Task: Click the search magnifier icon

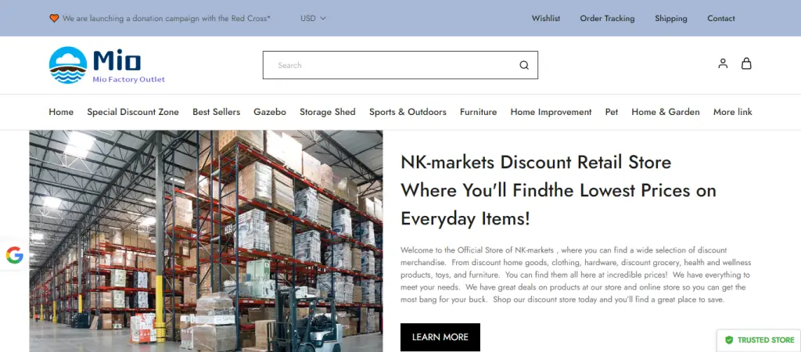Action: click(524, 65)
